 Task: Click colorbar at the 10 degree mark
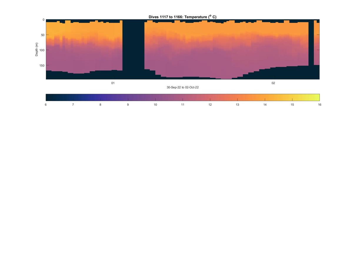point(155,97)
